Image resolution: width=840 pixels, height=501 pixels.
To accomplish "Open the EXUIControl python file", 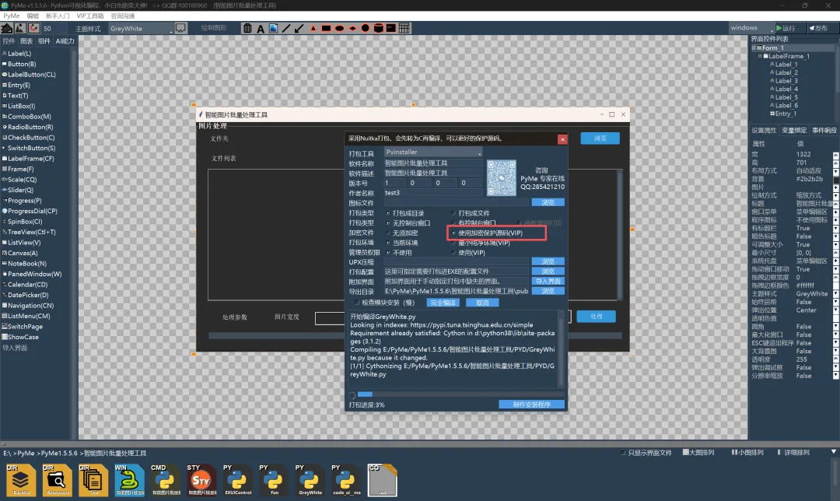I will pyautogui.click(x=238, y=480).
